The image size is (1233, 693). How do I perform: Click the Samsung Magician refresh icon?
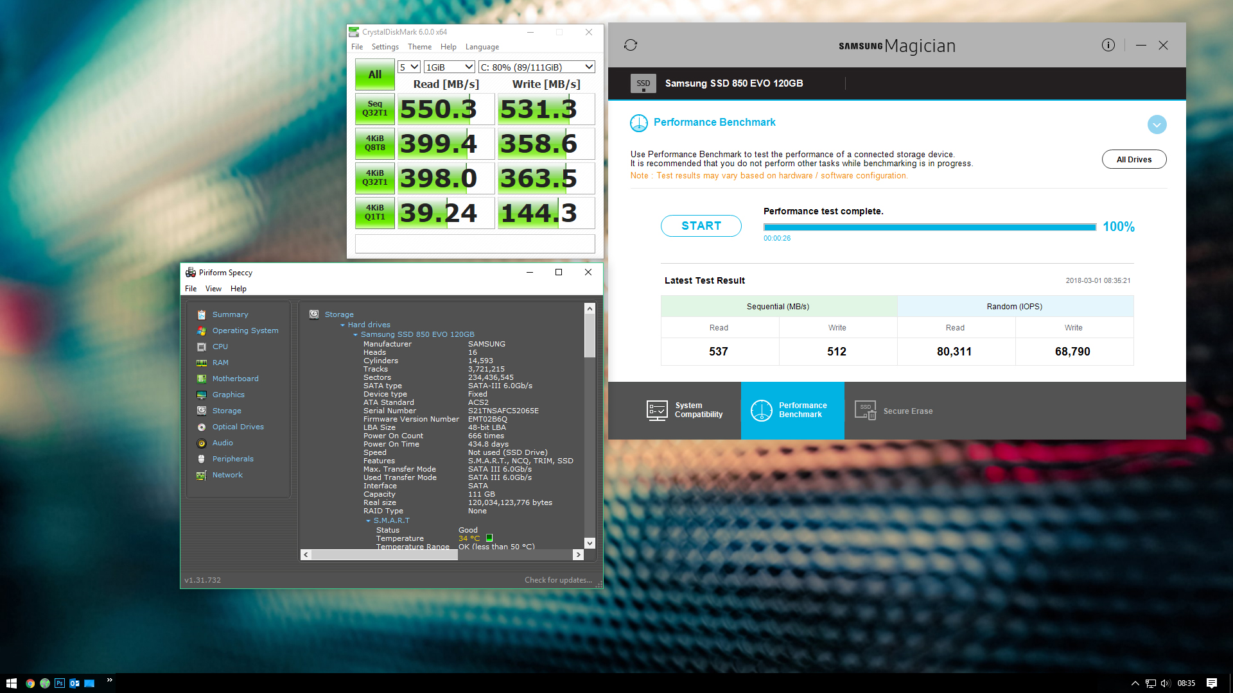coord(631,45)
